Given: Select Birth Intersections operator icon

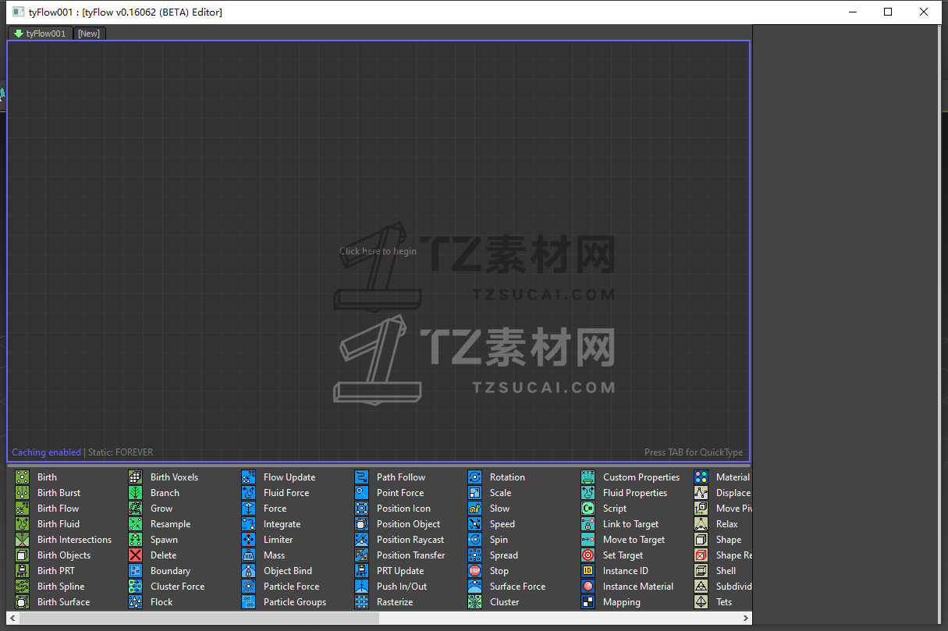Looking at the screenshot, I should [22, 539].
